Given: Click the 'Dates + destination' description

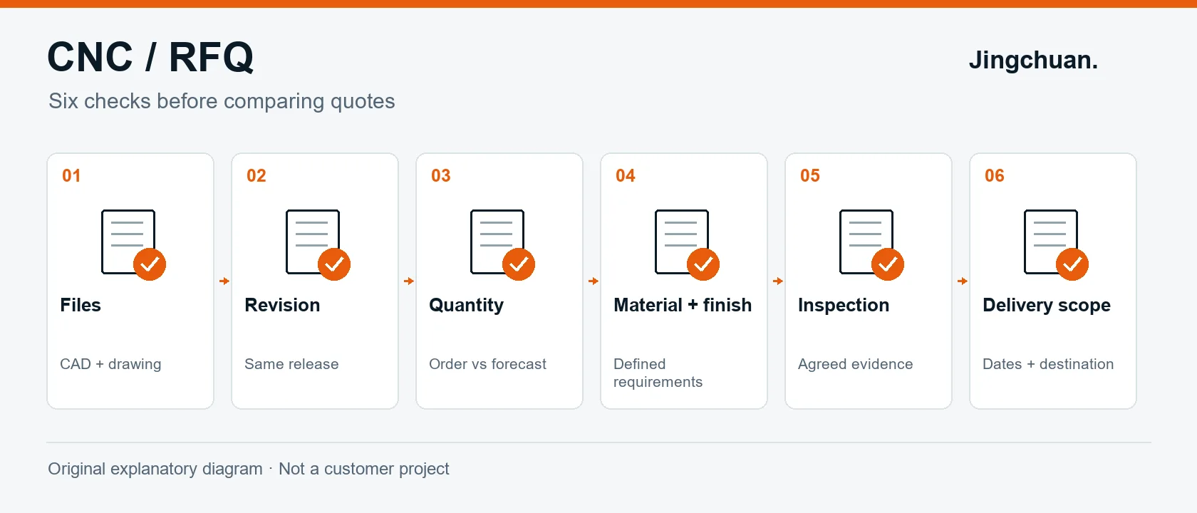Looking at the screenshot, I should point(1048,364).
